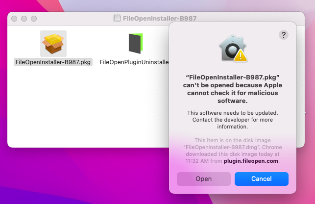Zoom the FileOpenInstaller-B987 Finder window
Viewport: 315px width, 204px height.
tap(34, 19)
